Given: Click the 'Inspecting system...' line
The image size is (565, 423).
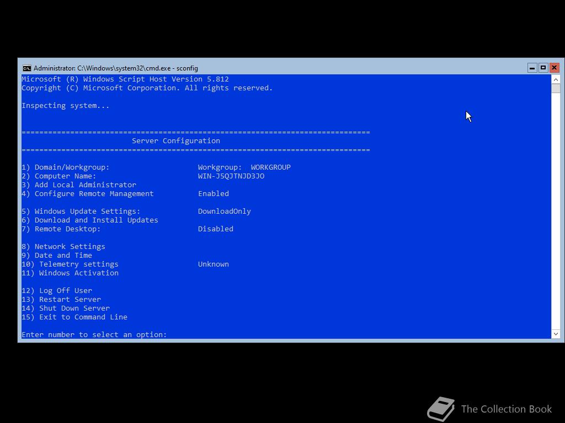Looking at the screenshot, I should [65, 106].
